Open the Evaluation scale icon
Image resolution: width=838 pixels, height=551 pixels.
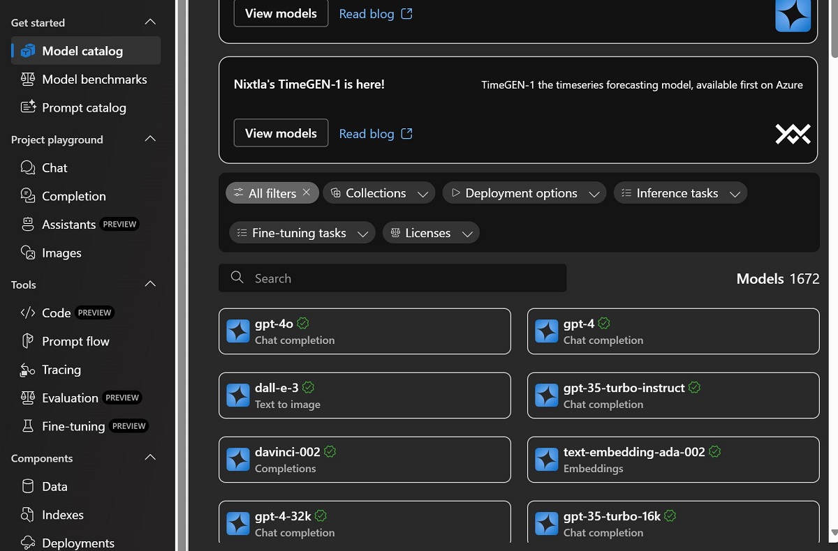[28, 398]
